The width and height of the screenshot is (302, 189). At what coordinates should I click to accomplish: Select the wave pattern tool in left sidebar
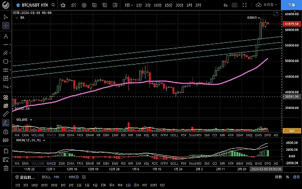click(6, 87)
